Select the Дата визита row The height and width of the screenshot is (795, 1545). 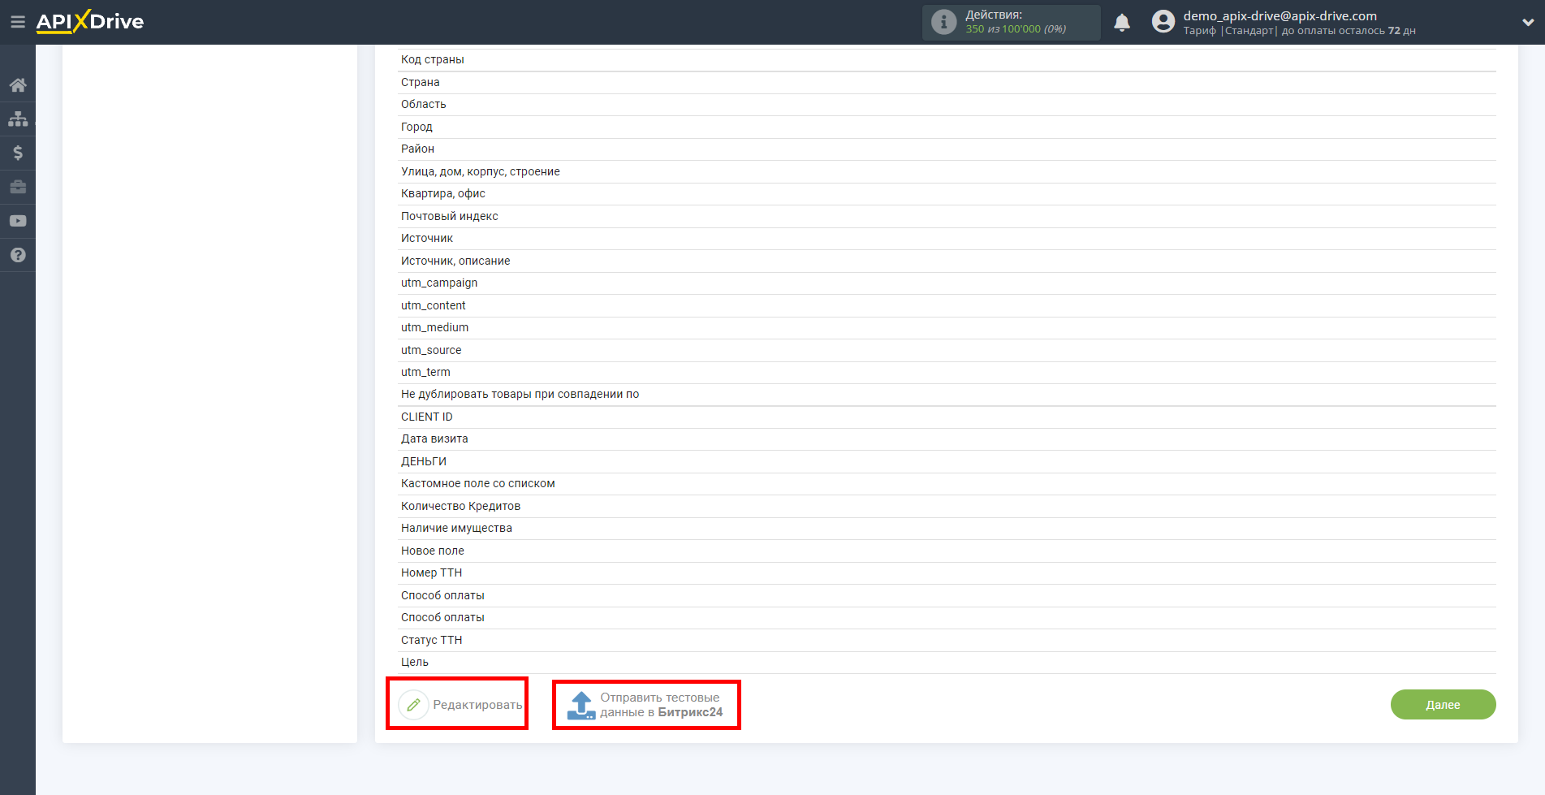pyautogui.click(x=947, y=439)
